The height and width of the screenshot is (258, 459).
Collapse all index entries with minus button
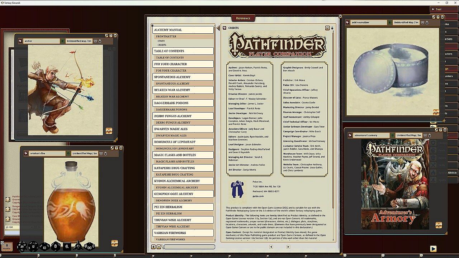click(158, 247)
